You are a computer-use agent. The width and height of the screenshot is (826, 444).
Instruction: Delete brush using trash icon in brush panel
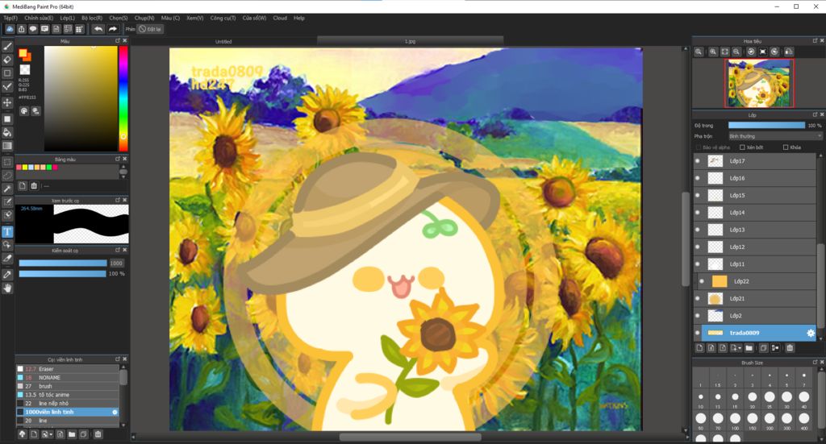click(98, 434)
